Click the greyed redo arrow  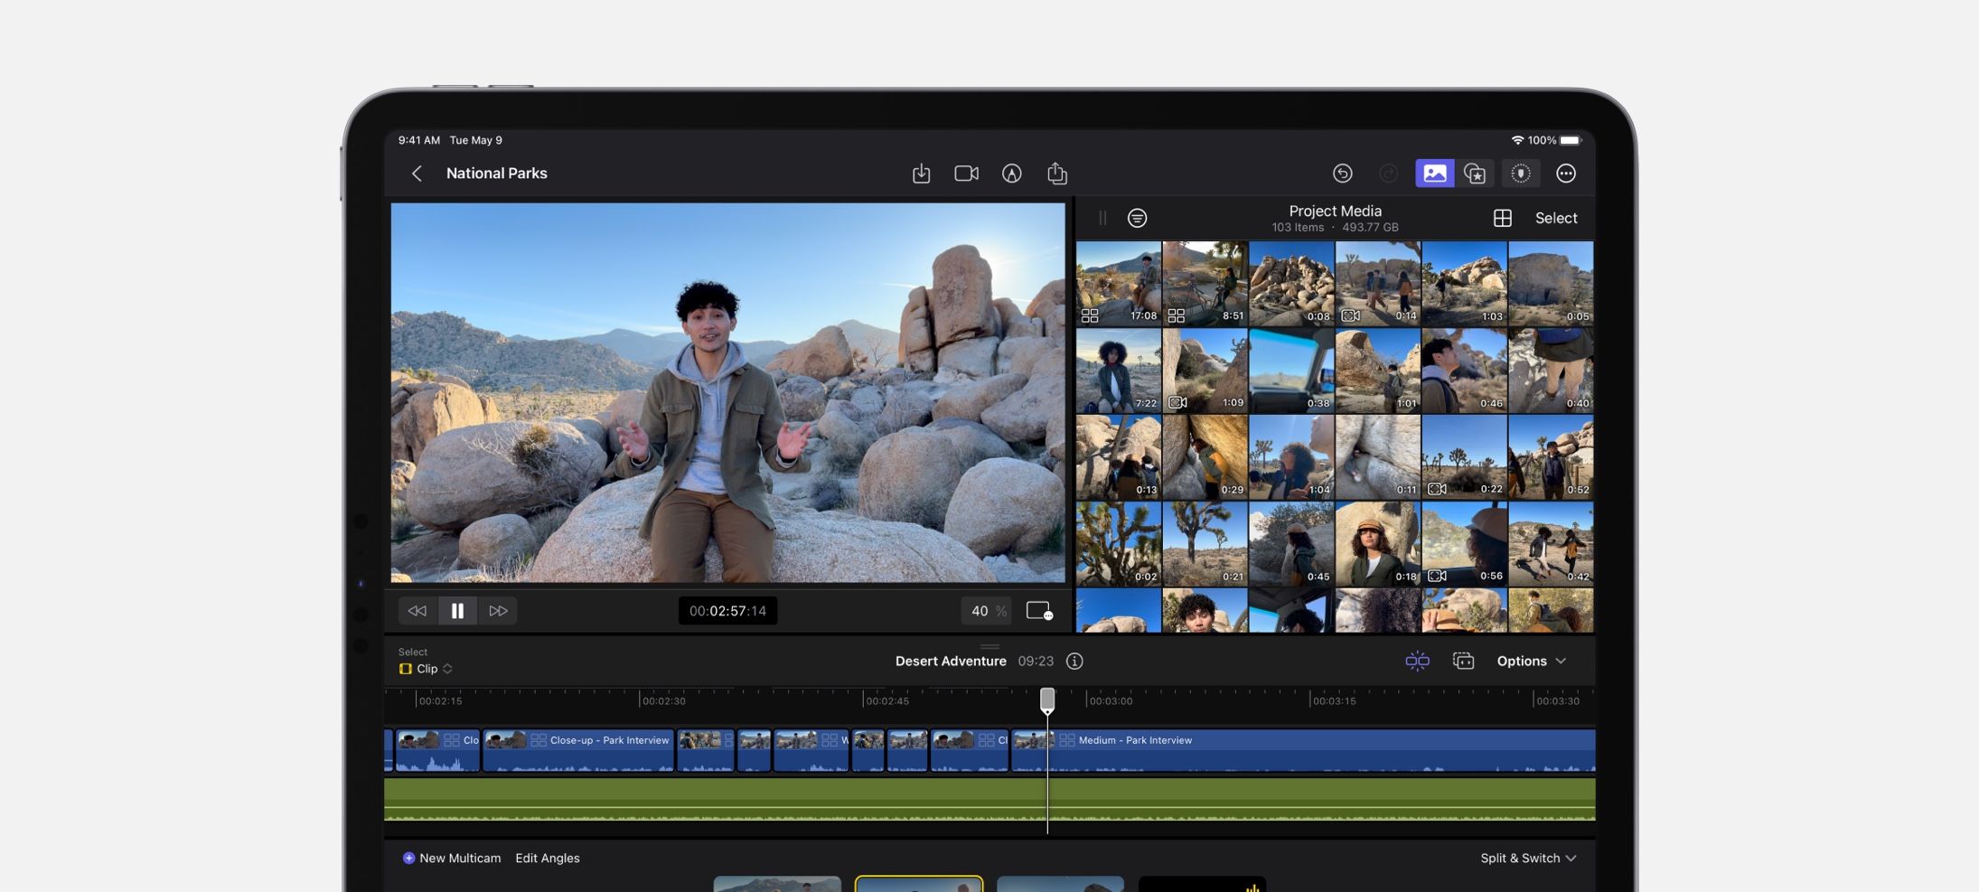(x=1388, y=174)
